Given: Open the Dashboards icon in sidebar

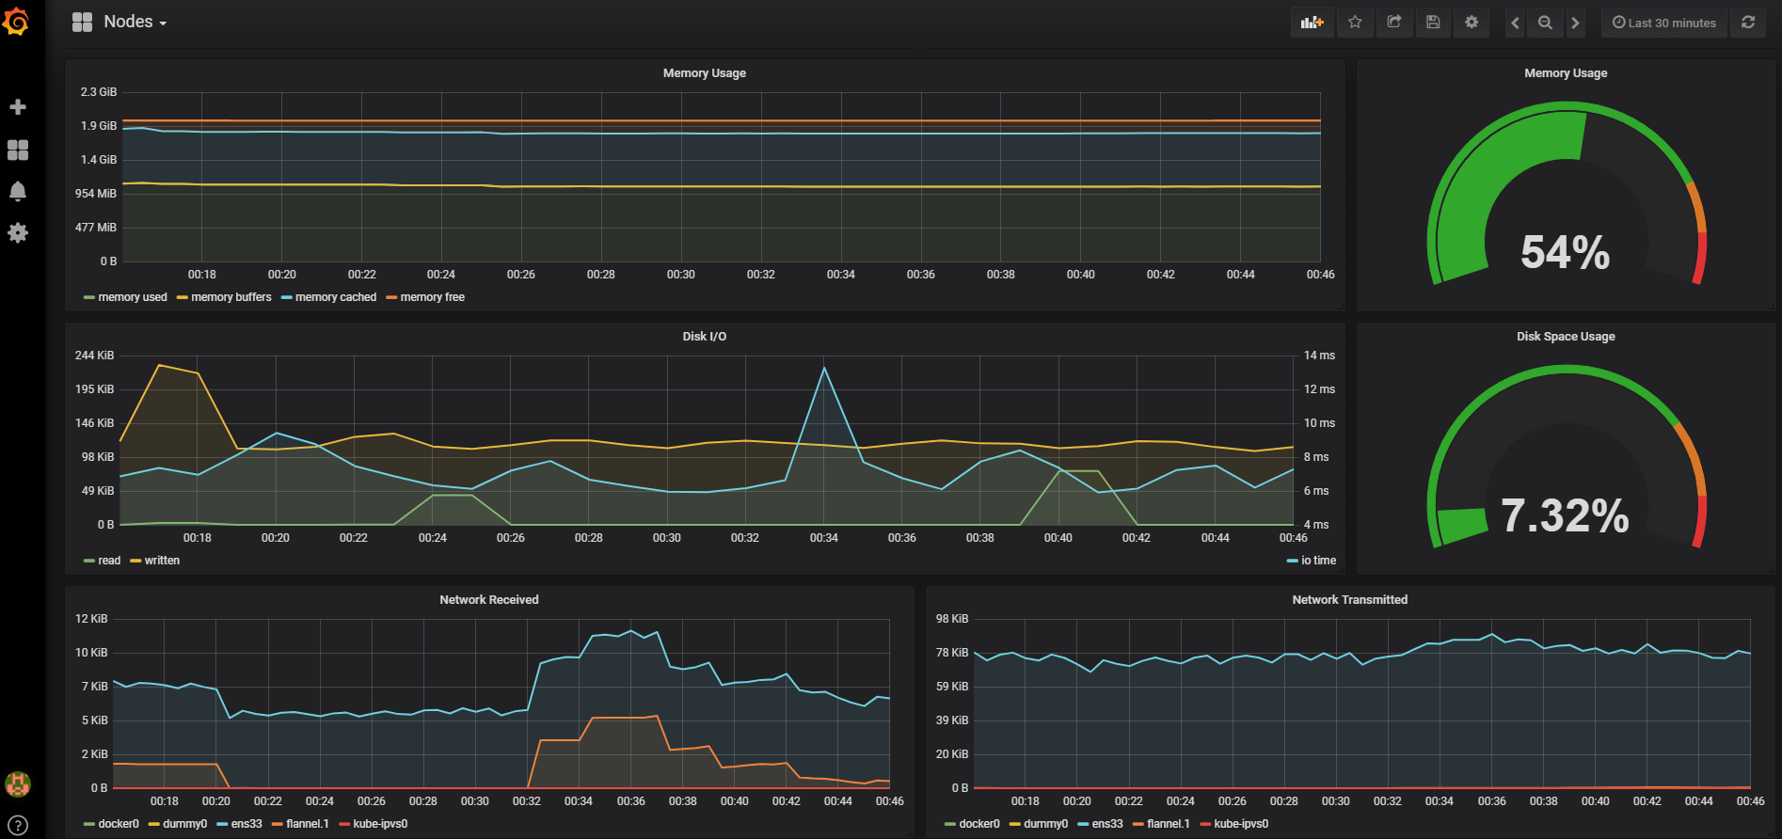Looking at the screenshot, I should (17, 150).
